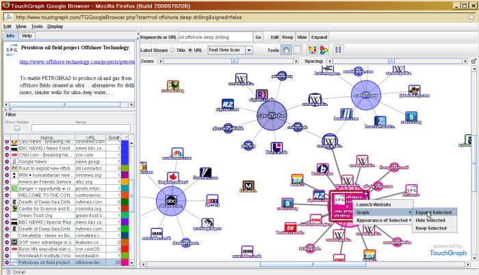This screenshot has height=275, width=479.
Task: Click the abcnews node hub icon
Action: click(x=171, y=201)
